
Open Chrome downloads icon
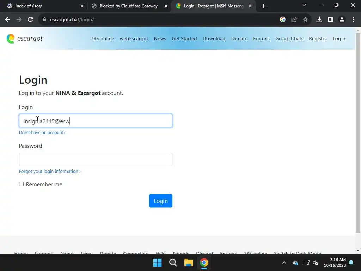point(319,20)
